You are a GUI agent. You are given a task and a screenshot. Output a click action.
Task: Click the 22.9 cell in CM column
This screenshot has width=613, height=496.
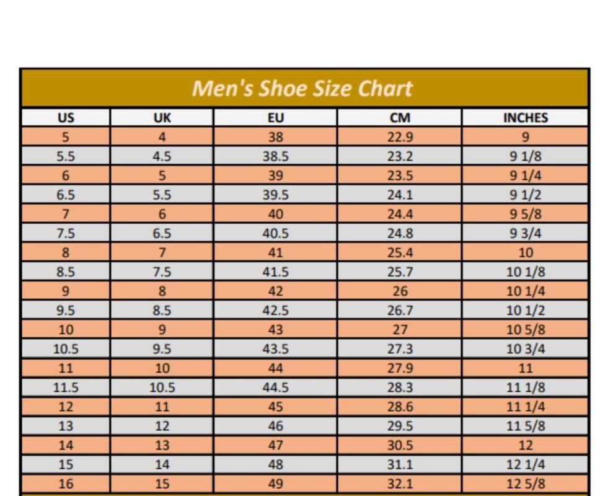pos(400,137)
